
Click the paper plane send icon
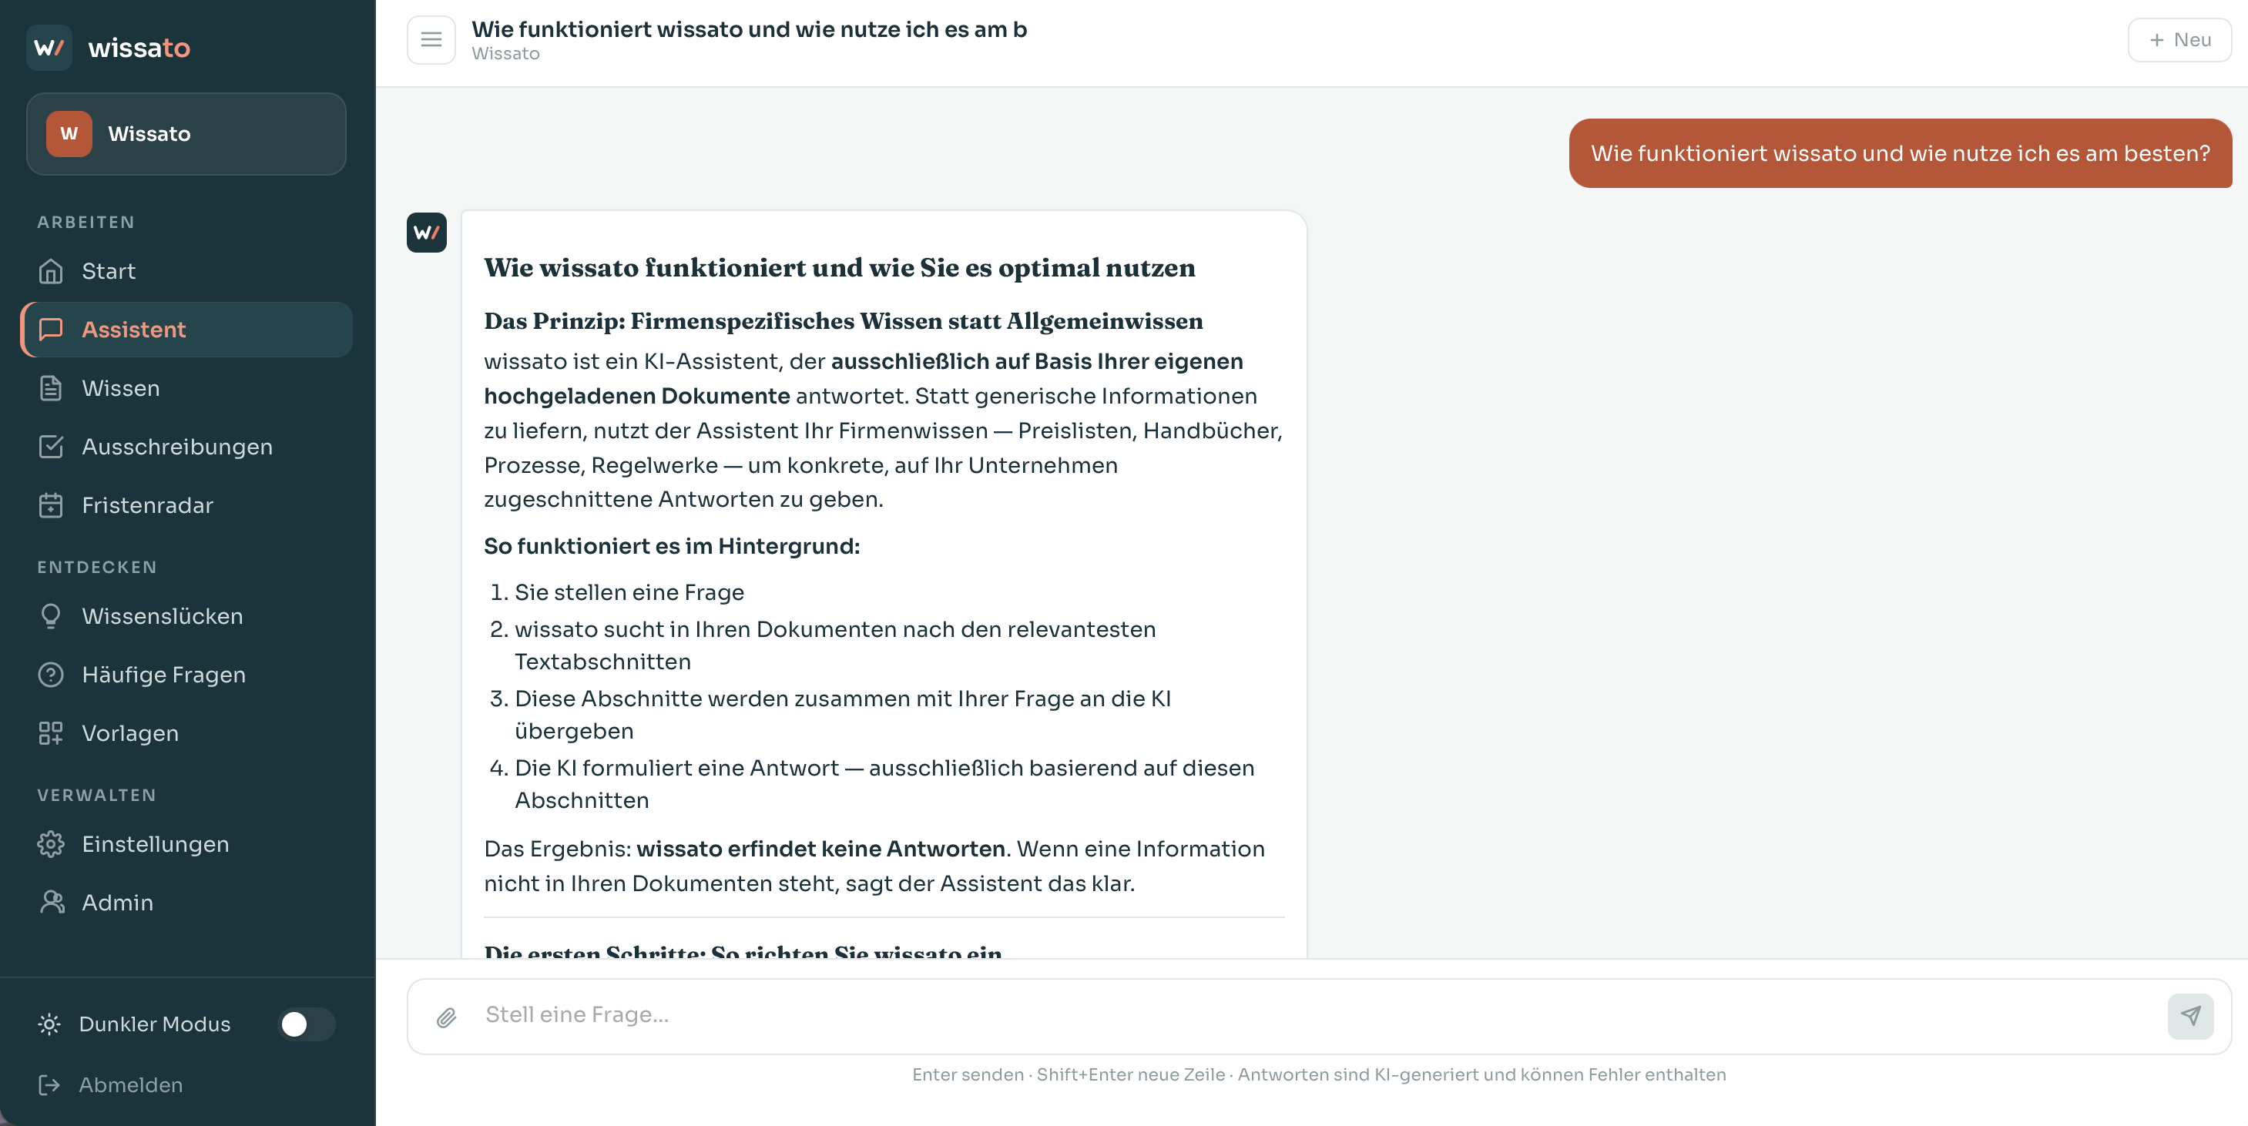(x=2189, y=1016)
